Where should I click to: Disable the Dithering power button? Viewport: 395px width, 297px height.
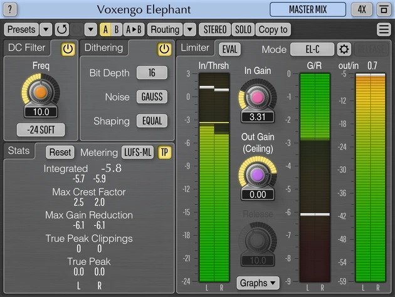(164, 48)
